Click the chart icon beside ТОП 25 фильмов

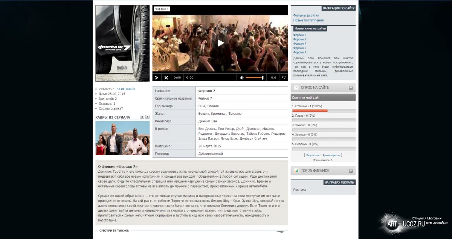(296, 171)
